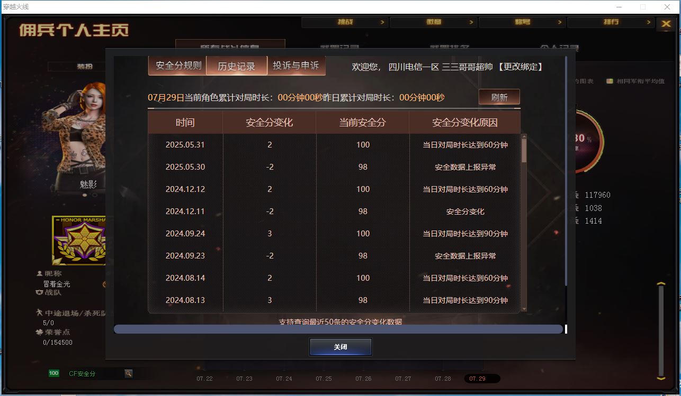
Task: Expand the 挑战 menu arrow
Action: [382, 22]
